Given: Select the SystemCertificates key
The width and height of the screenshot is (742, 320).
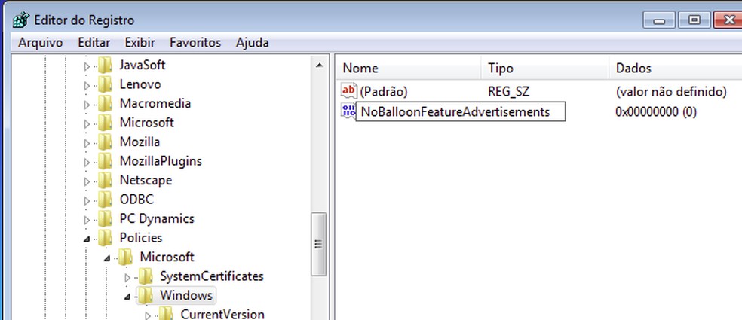Looking at the screenshot, I should tap(212, 276).
